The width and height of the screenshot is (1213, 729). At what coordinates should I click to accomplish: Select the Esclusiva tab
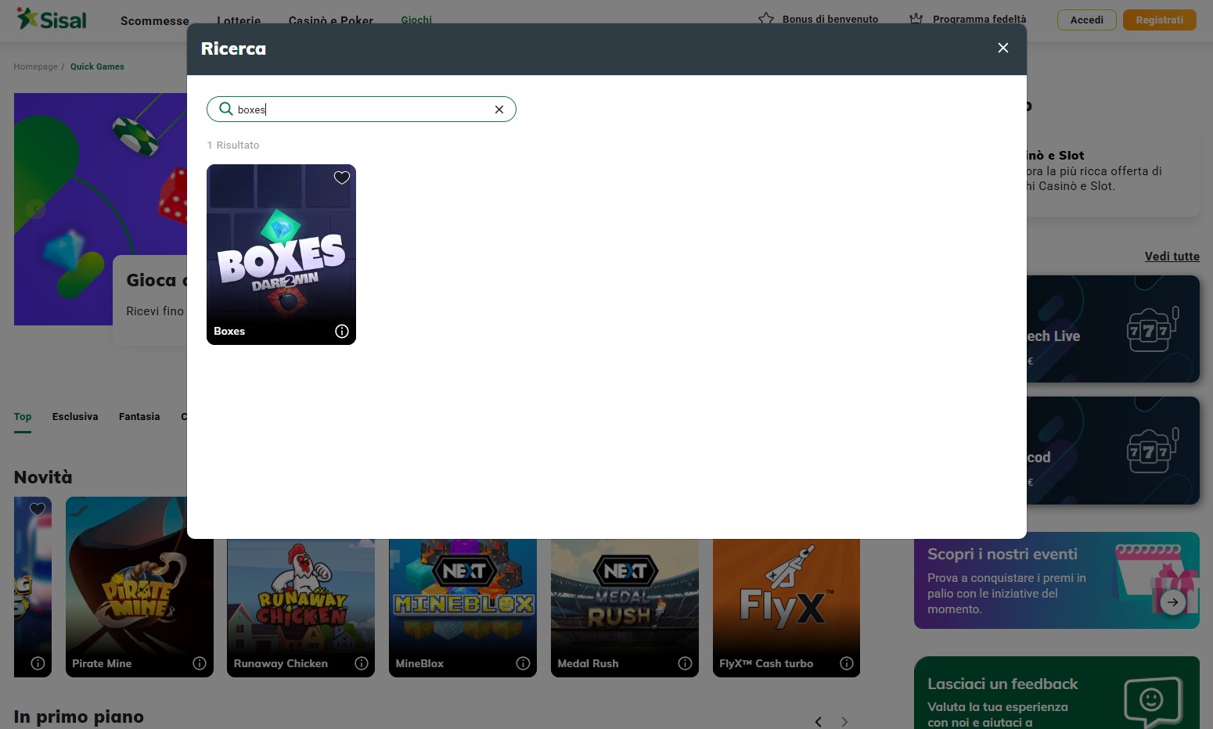[x=75, y=417]
